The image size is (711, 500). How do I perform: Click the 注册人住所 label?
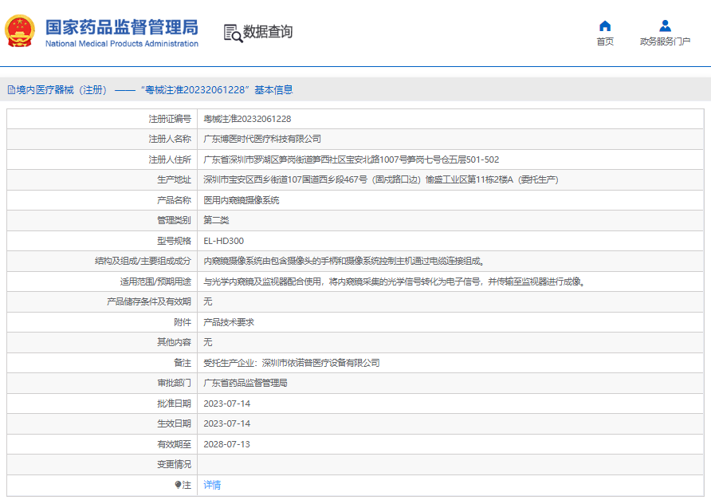coord(170,159)
